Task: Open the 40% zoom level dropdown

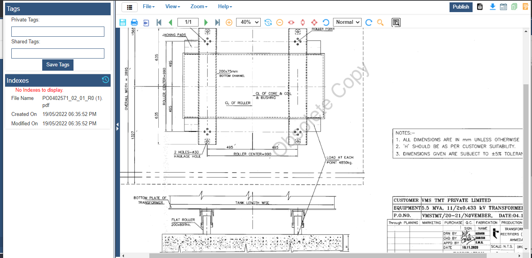Action: pos(248,22)
